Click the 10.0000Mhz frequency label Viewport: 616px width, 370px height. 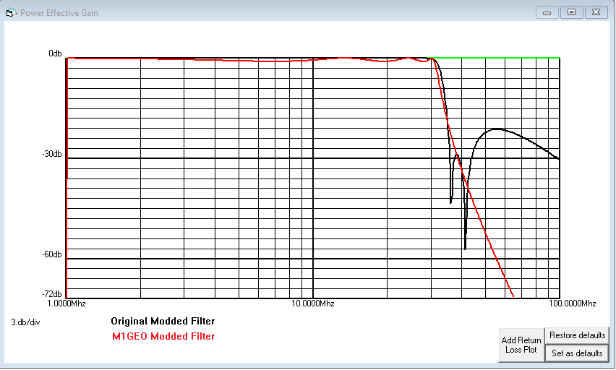pos(313,304)
